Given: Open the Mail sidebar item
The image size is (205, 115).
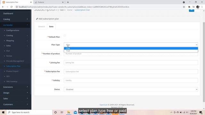Looking at the screenshot, I should [x=8, y=51].
